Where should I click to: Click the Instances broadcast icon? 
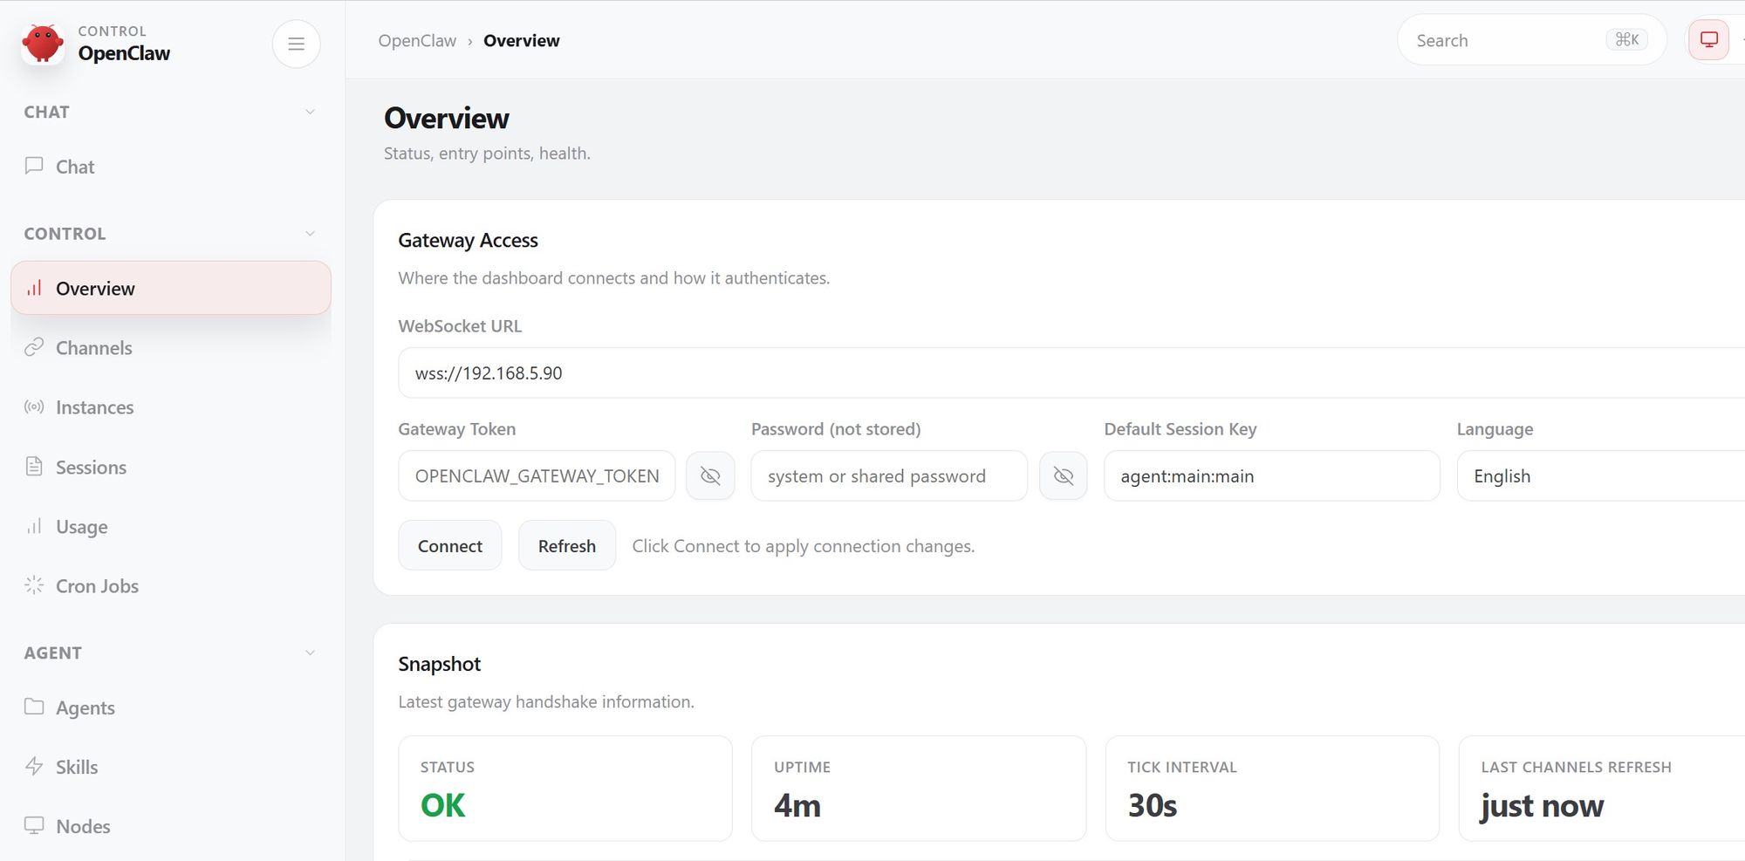34,407
